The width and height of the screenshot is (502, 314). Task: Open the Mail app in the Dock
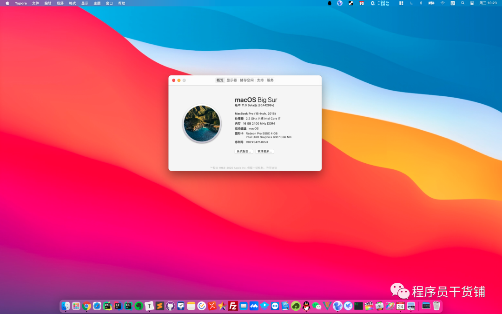[x=243, y=306]
